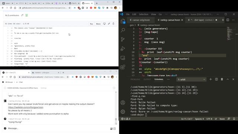Click the gen breadcrumb in VS Code

(131, 25)
